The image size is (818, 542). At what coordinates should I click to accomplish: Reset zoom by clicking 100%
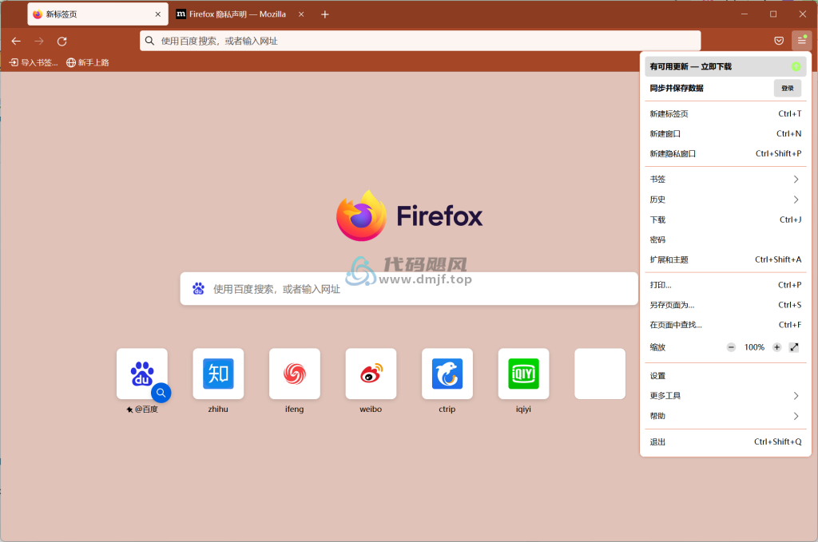pyautogui.click(x=754, y=347)
